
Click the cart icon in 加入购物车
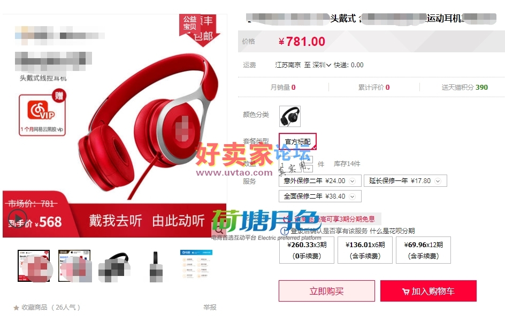pos(406,291)
